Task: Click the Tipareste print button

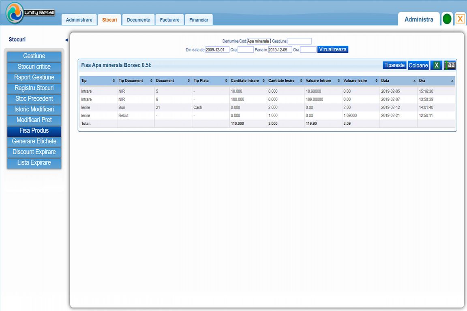Action: click(394, 65)
